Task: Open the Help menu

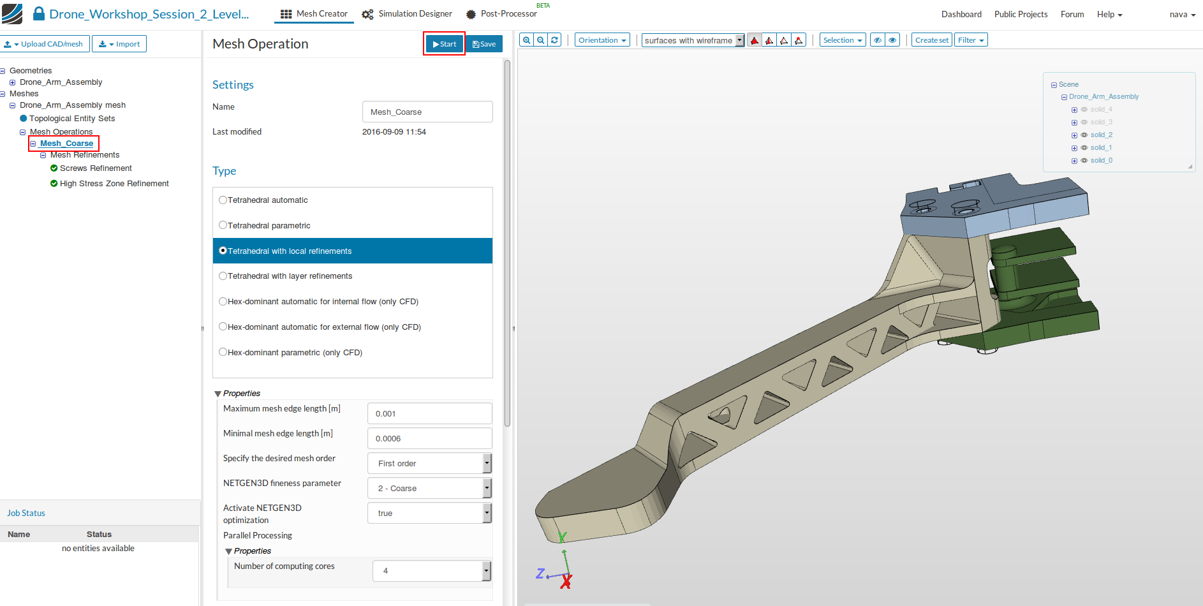Action: click(1109, 14)
